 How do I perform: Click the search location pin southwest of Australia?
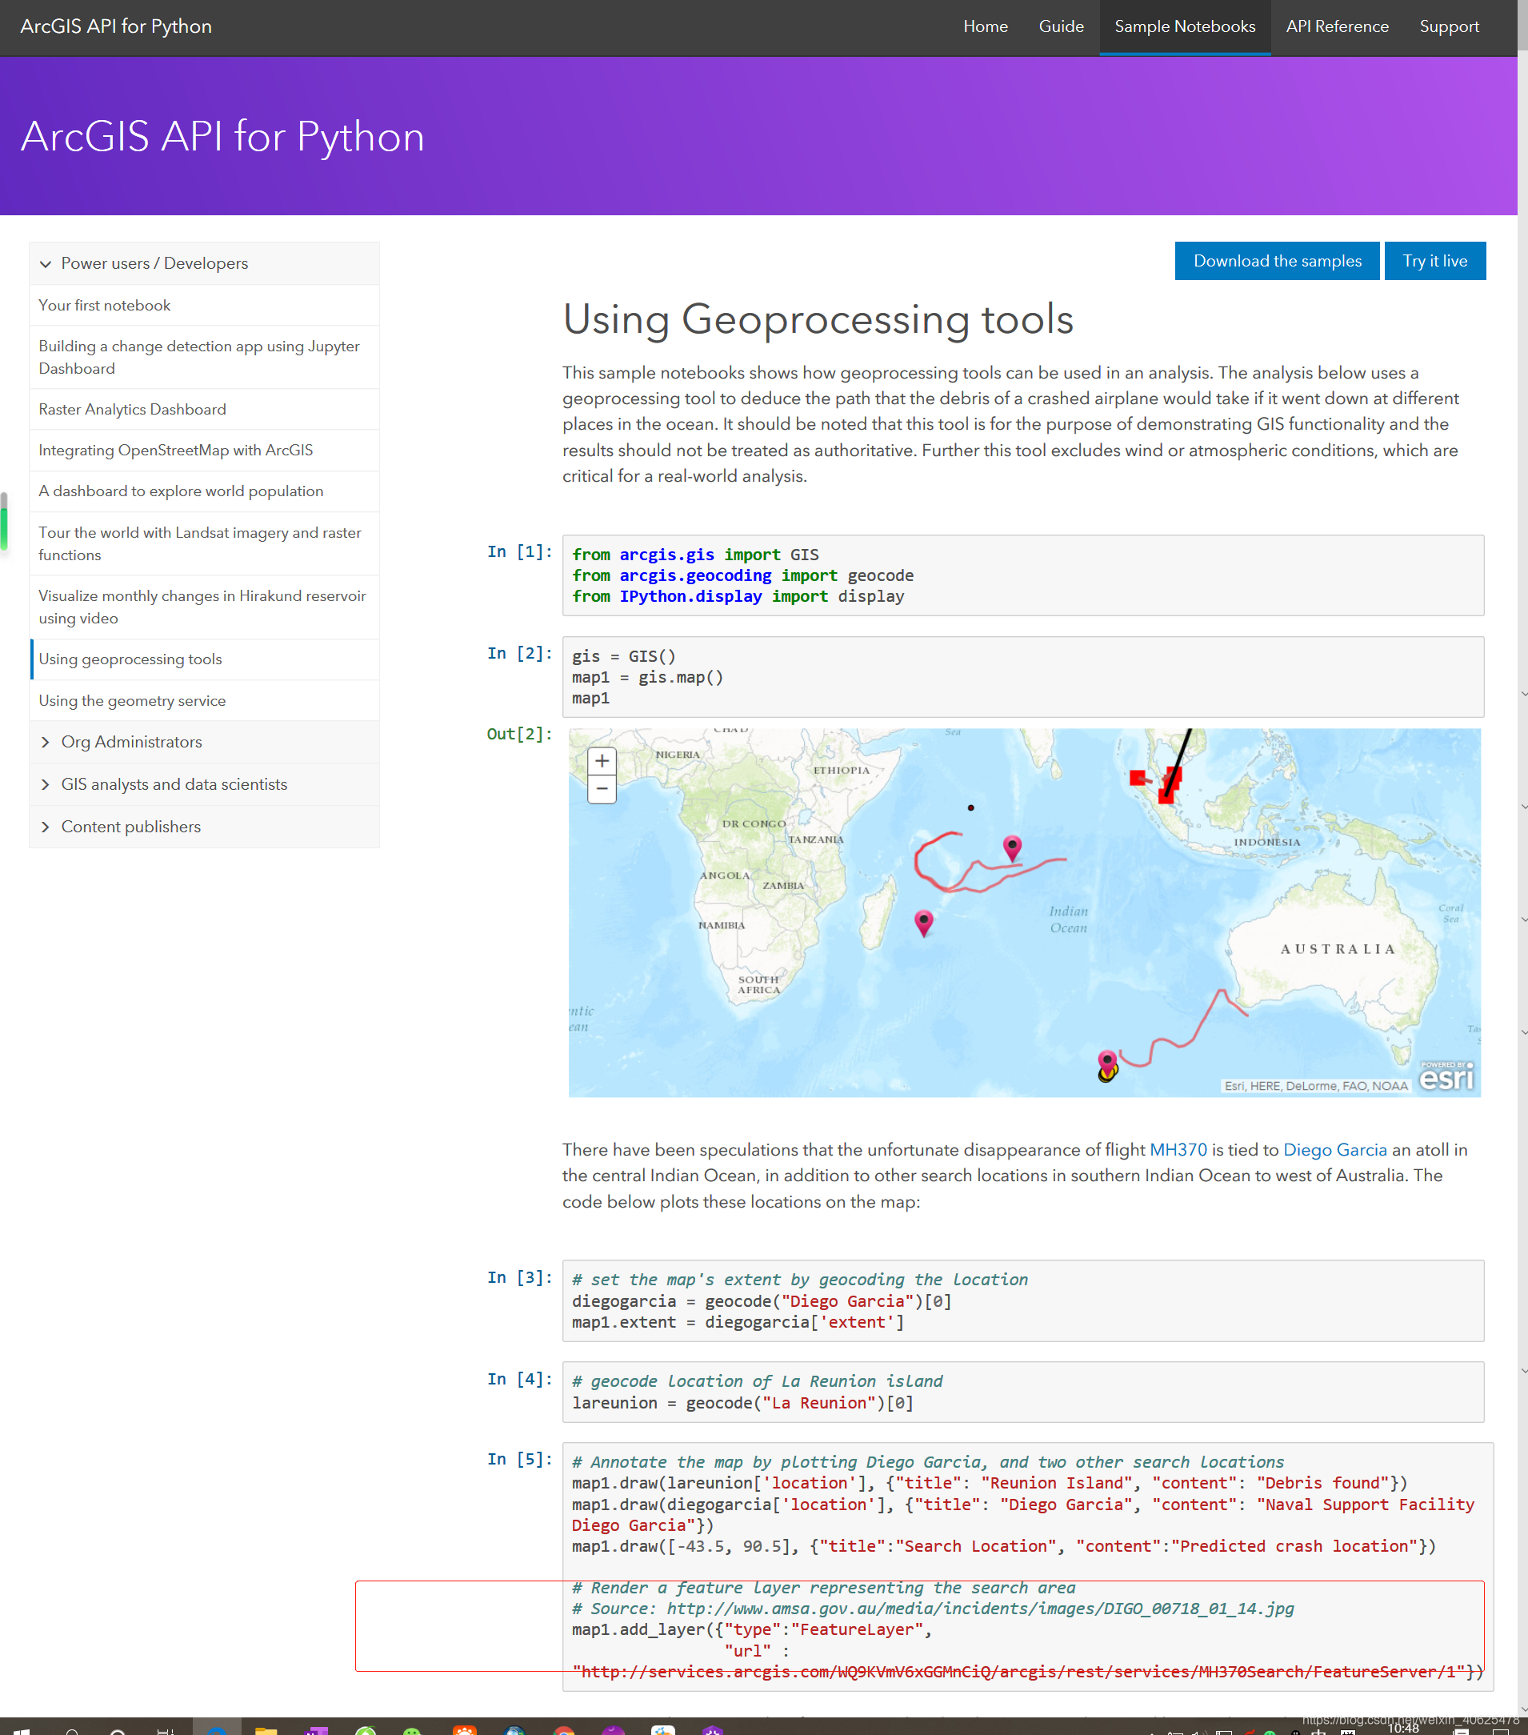tap(1107, 1064)
